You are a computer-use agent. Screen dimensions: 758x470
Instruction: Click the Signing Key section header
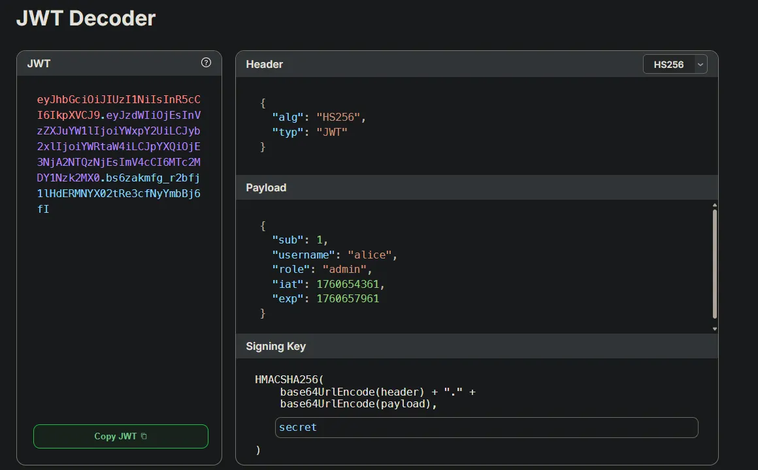[276, 346]
